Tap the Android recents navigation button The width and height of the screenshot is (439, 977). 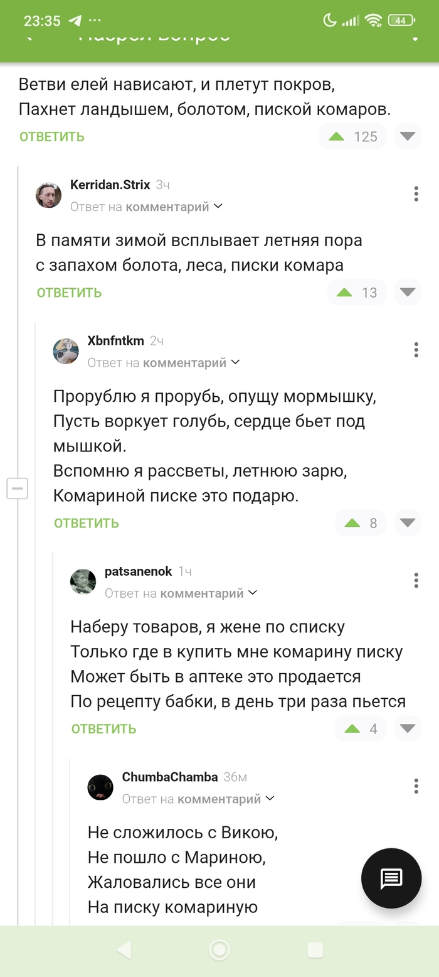tap(314, 951)
